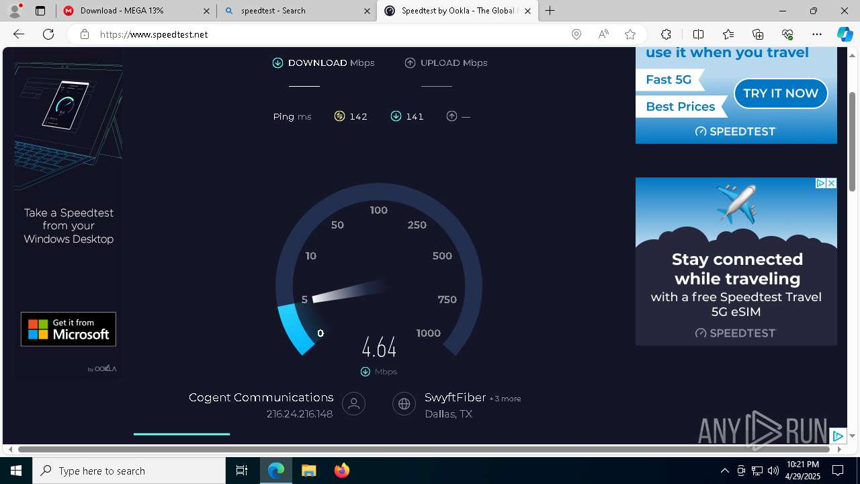Click the UPLOAD Mbps label
Image resolution: width=860 pixels, height=484 pixels.
(x=454, y=63)
